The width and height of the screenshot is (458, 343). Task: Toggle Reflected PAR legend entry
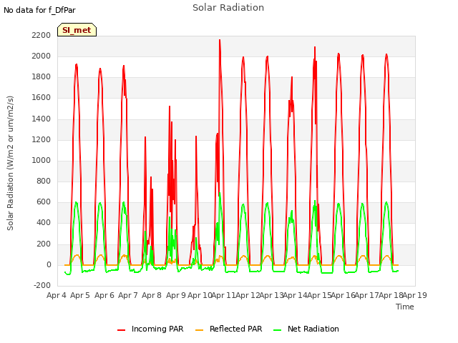click(229, 329)
